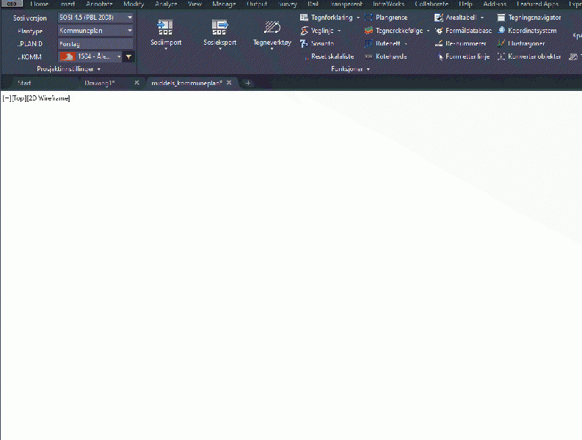
Task: Open the Survey ribbon tab
Action: (287, 4)
